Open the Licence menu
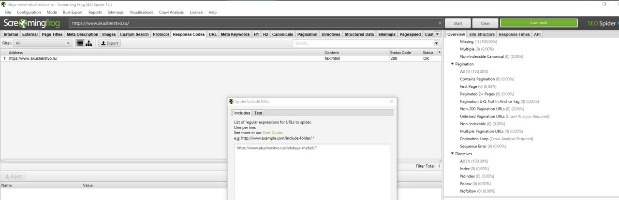The width and height of the screenshot is (619, 200). 196,12
